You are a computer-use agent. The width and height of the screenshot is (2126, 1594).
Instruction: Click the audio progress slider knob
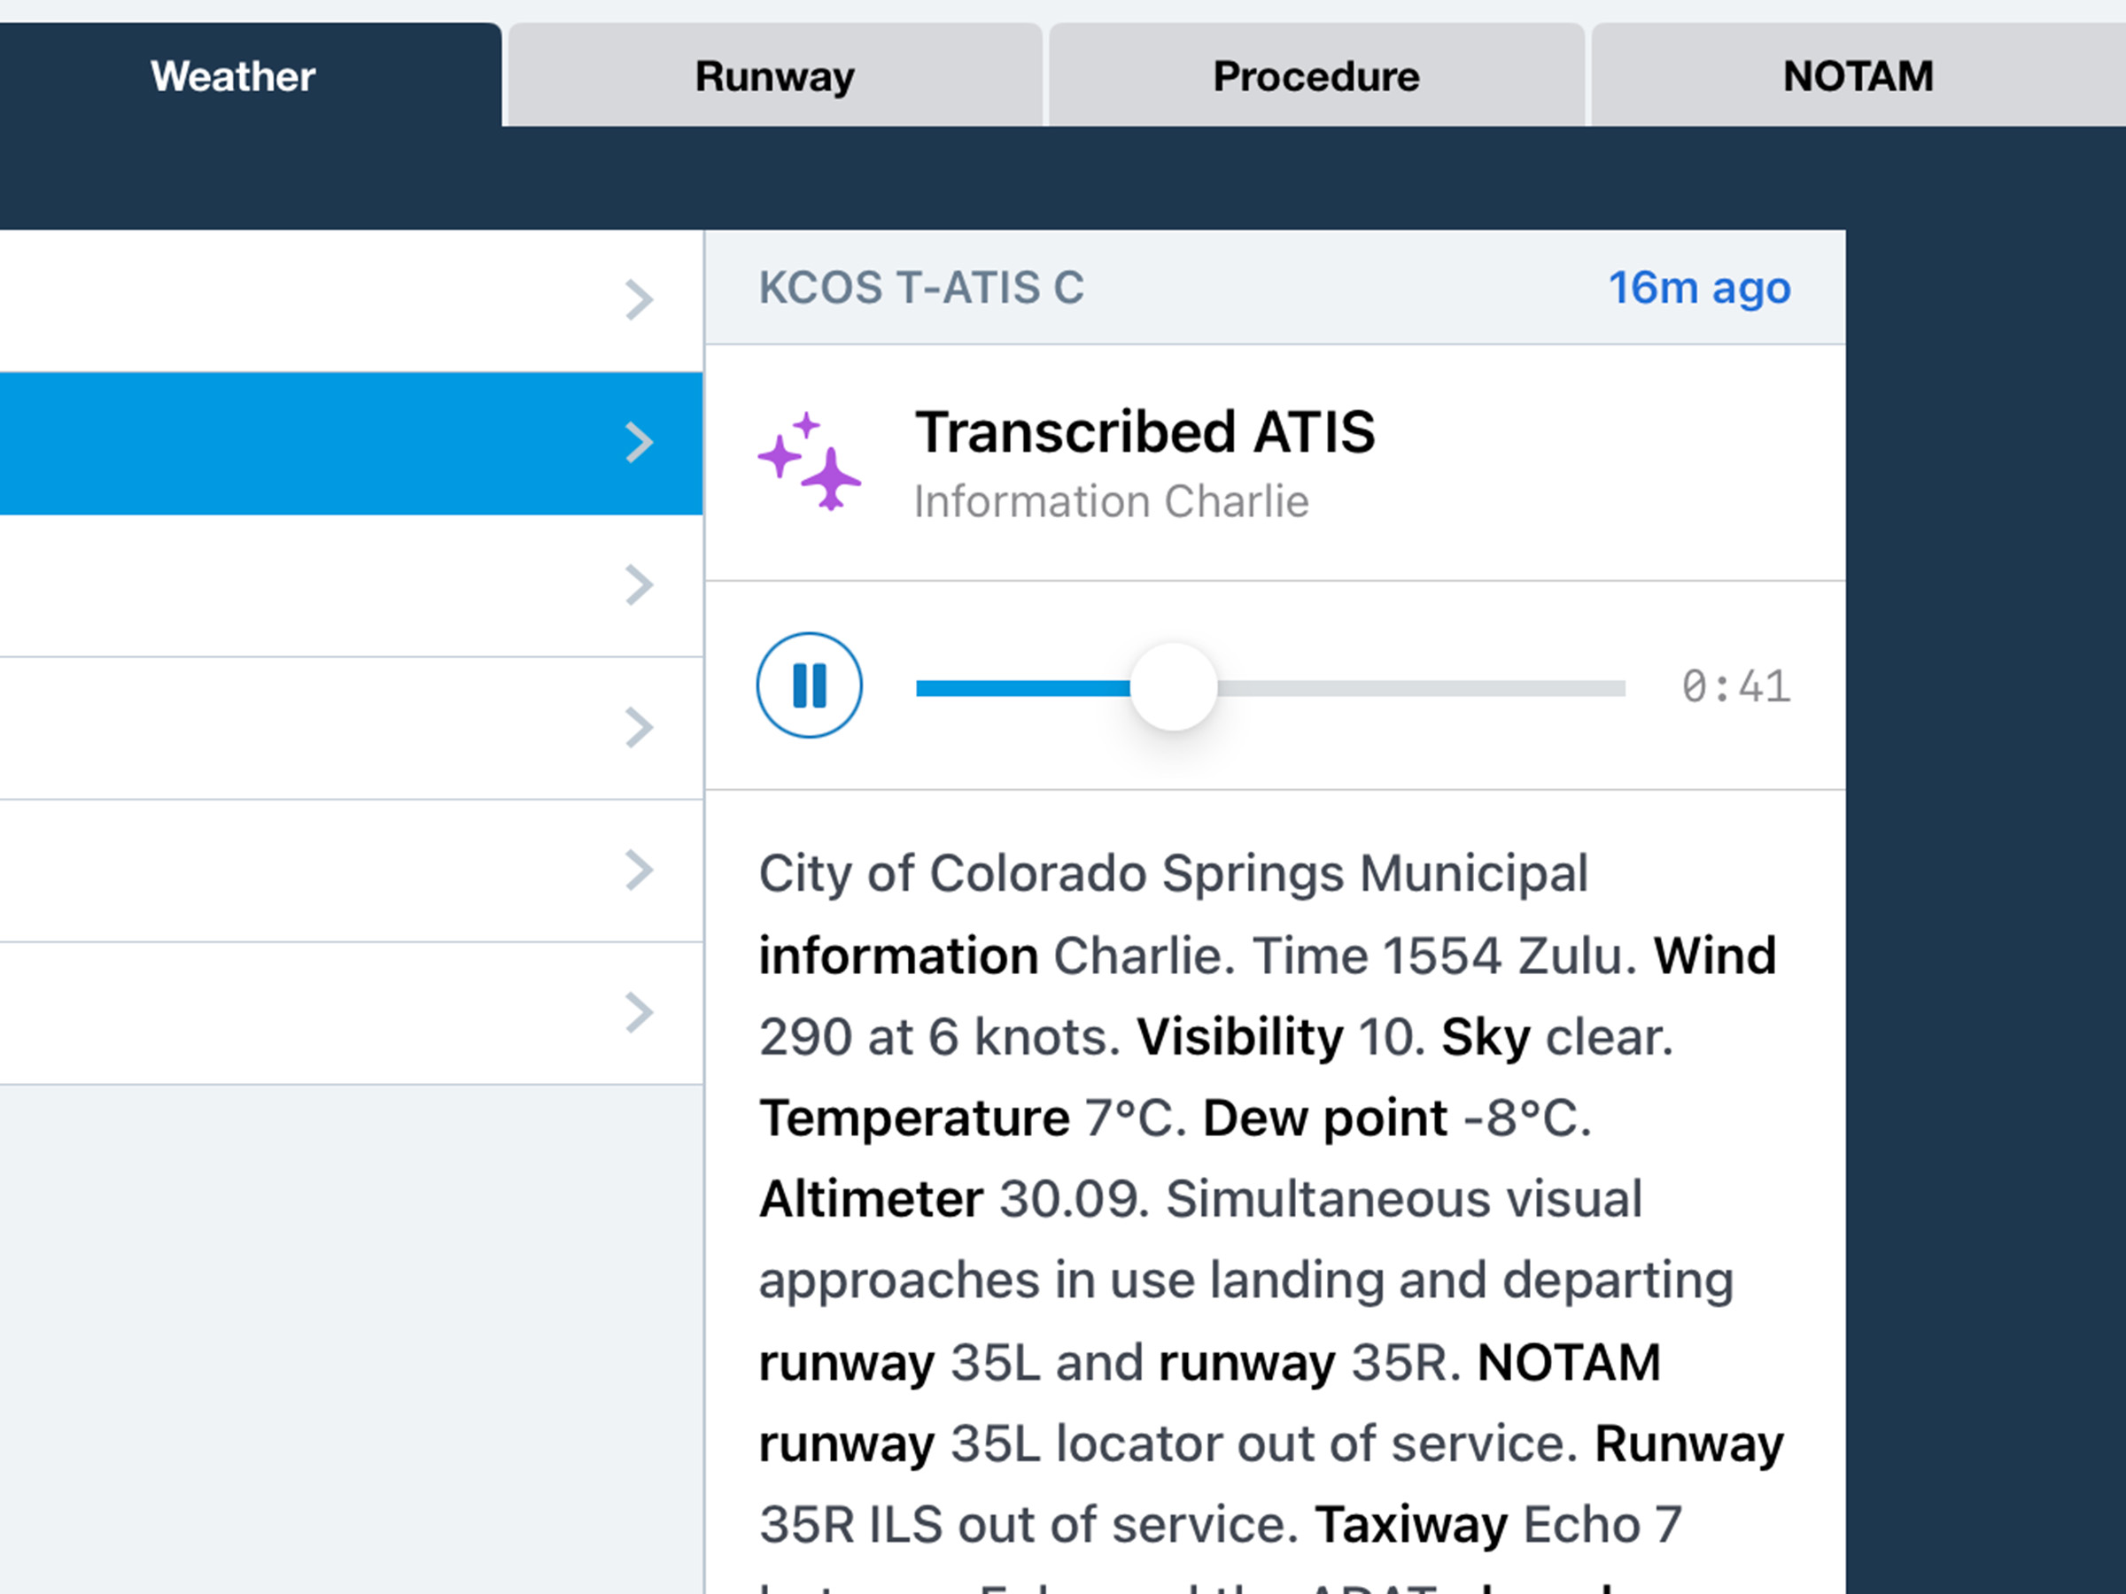pos(1173,687)
